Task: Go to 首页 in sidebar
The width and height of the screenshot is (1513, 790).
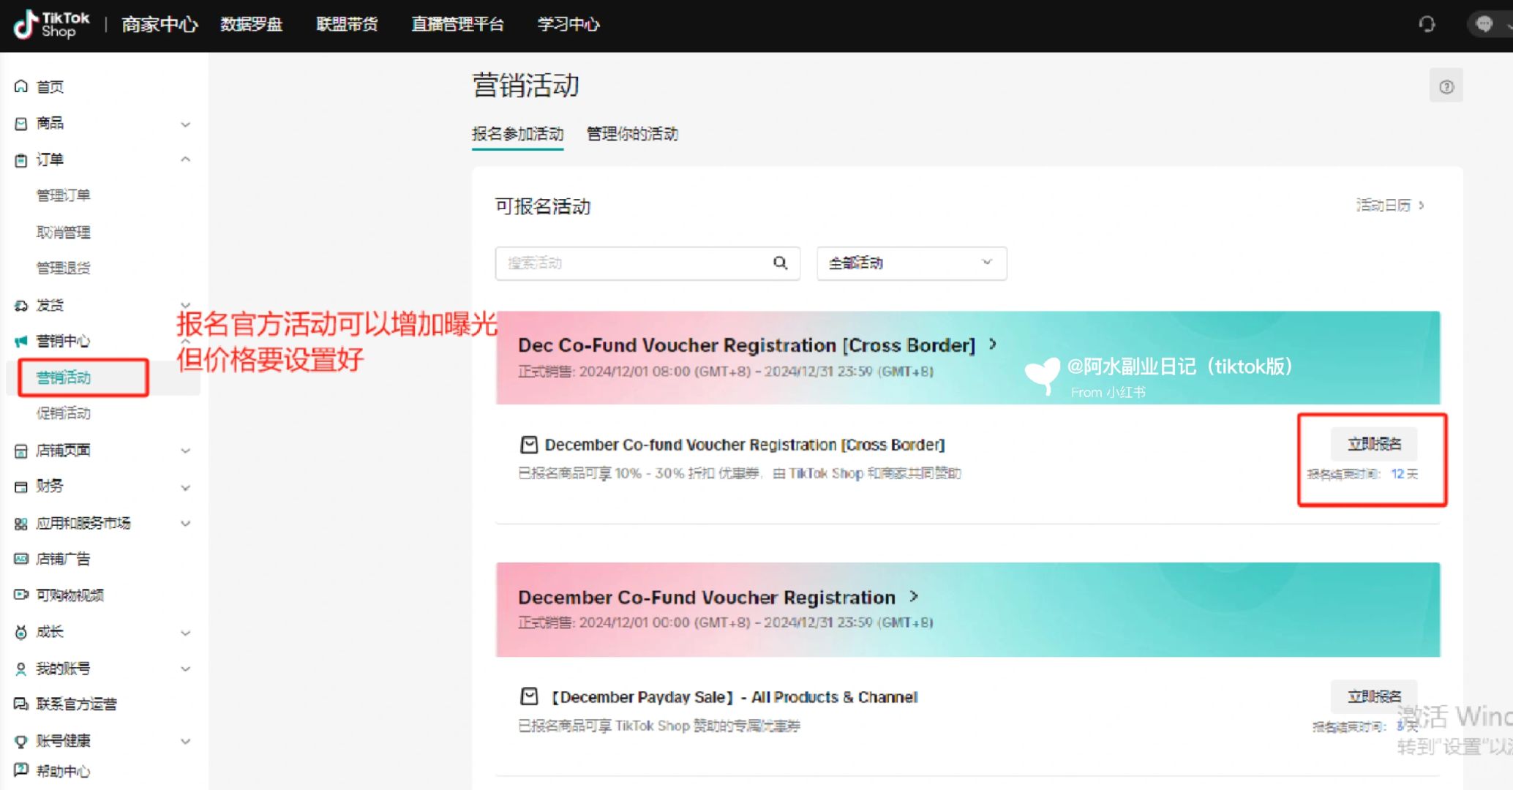Action: [x=50, y=86]
